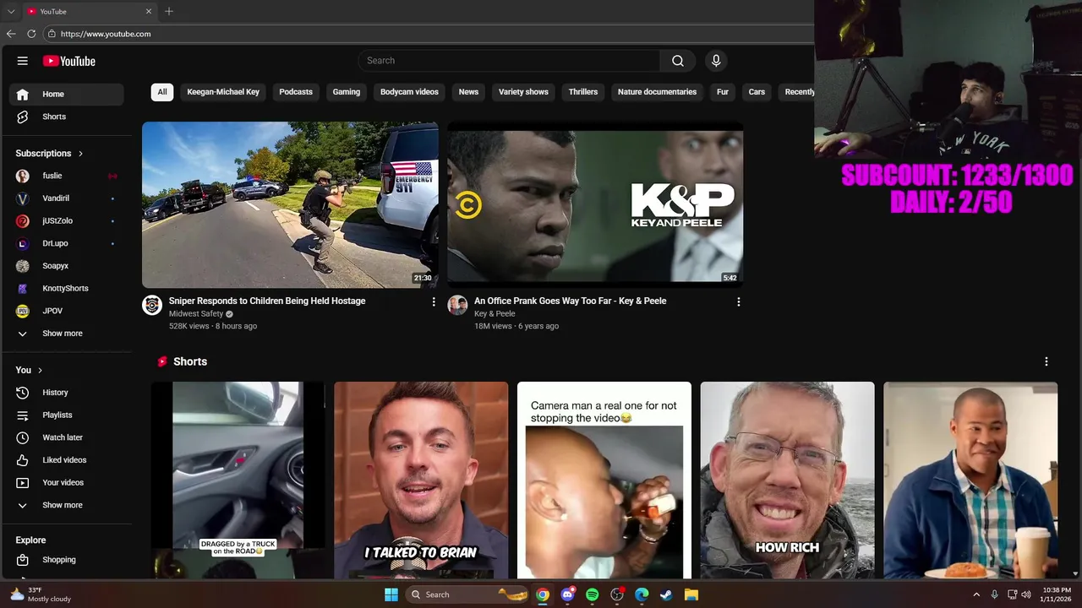Open How Rich short
Image resolution: width=1082 pixels, height=608 pixels.
[787, 480]
